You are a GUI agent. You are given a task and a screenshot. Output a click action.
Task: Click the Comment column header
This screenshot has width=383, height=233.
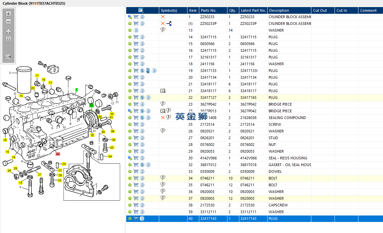click(x=371, y=10)
